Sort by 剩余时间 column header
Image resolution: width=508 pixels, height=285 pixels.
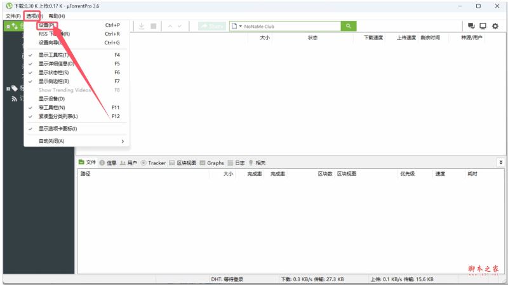point(431,37)
